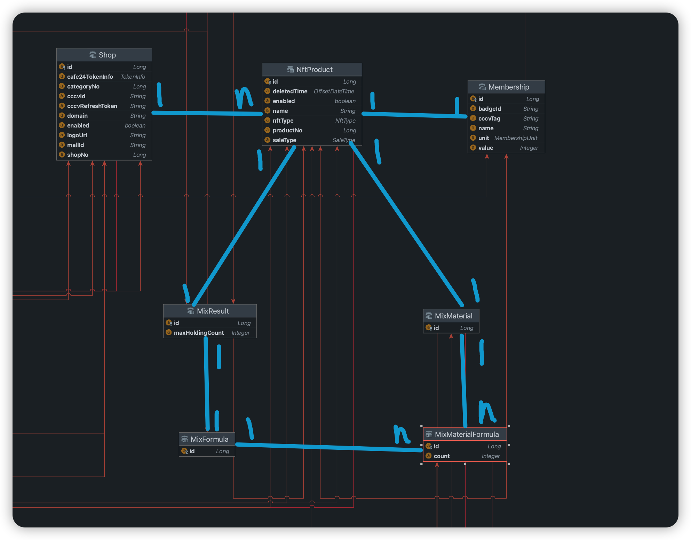Click the enabled field in NftProduct

pos(312,101)
